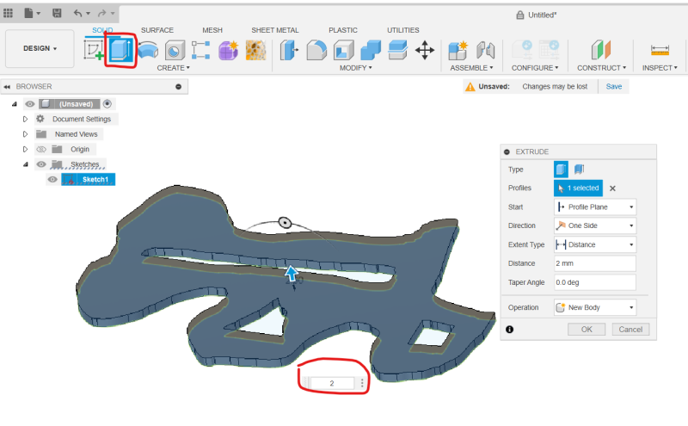Expand the Document Settings tree node
This screenshot has height=426, width=688.
click(25, 119)
